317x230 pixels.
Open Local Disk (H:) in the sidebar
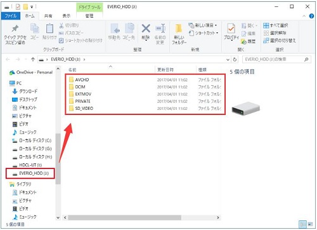[32, 157]
